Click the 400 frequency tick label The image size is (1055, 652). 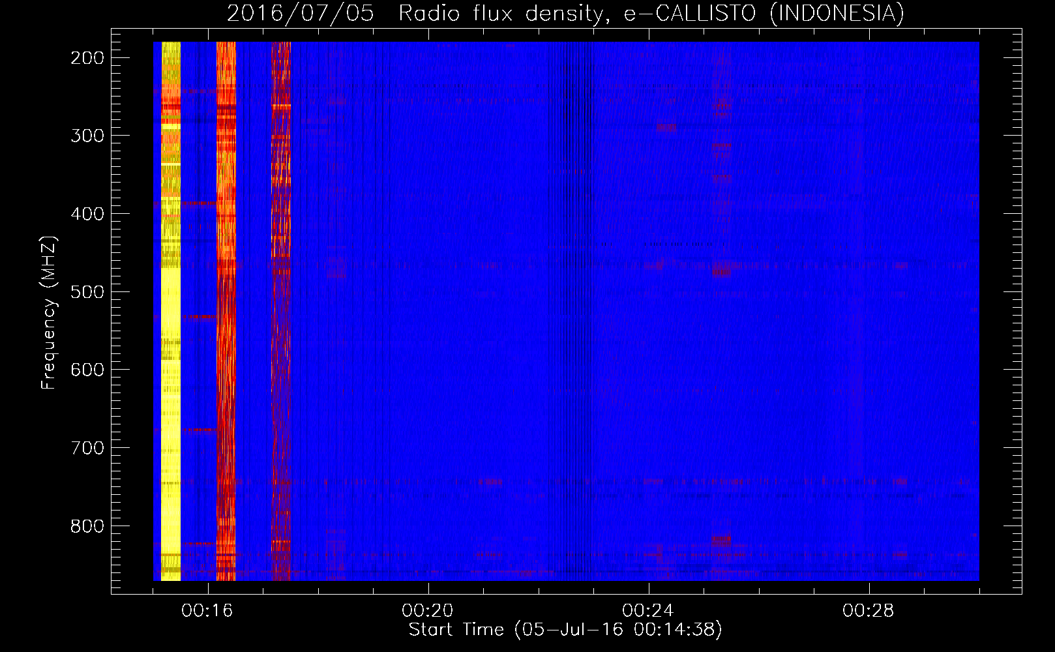click(87, 214)
